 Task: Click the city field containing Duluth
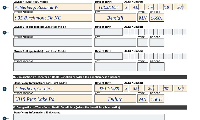pyautogui.click(x=115, y=99)
